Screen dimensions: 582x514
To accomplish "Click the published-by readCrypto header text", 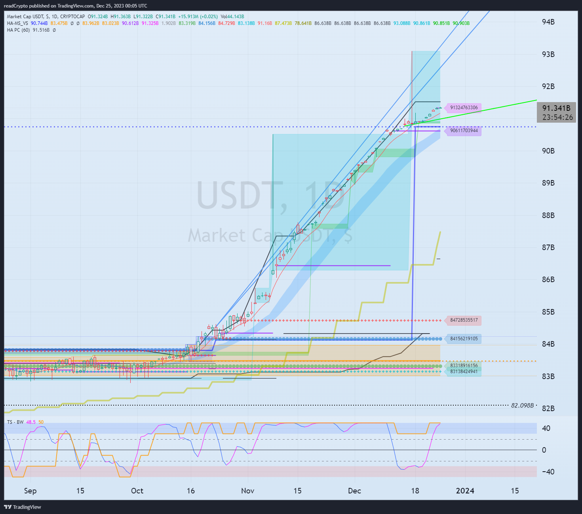I will (x=76, y=6).
